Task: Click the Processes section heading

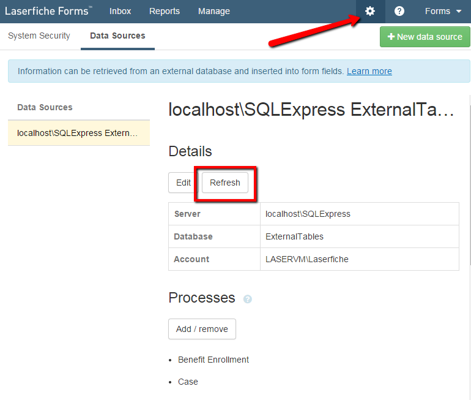Action: 202,298
